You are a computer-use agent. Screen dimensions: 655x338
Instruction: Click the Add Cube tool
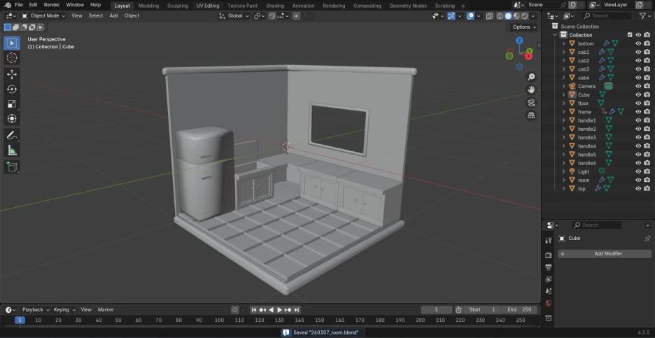point(12,167)
